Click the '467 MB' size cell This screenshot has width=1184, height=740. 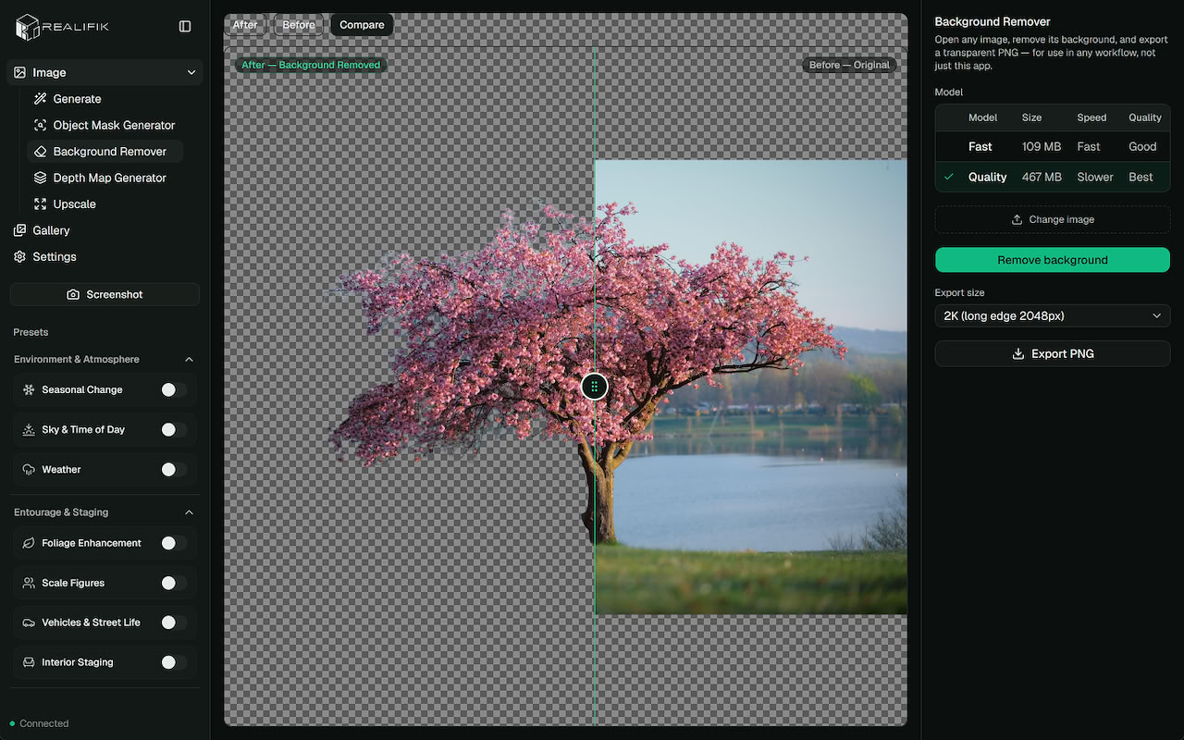tap(1042, 177)
